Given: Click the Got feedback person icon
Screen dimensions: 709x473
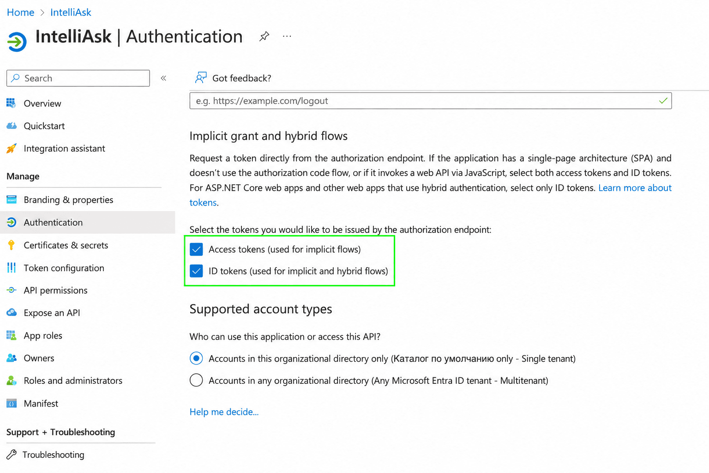Looking at the screenshot, I should pyautogui.click(x=201, y=78).
